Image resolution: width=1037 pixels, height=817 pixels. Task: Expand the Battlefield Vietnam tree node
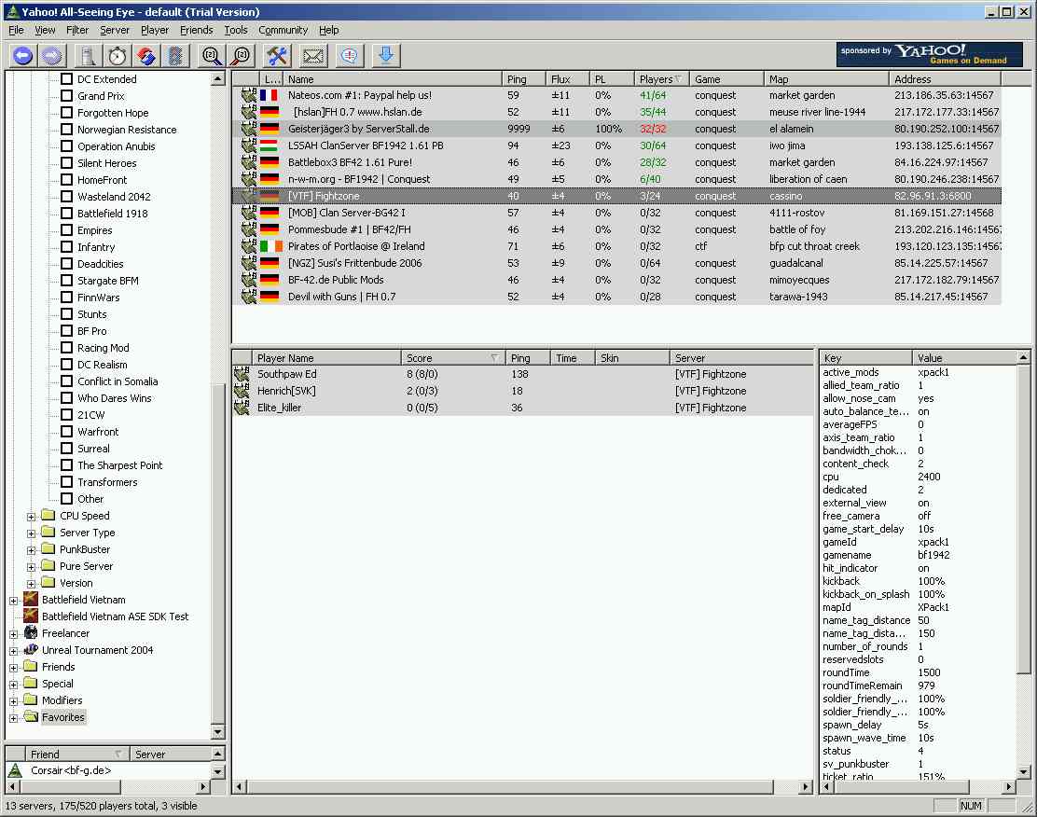point(13,601)
